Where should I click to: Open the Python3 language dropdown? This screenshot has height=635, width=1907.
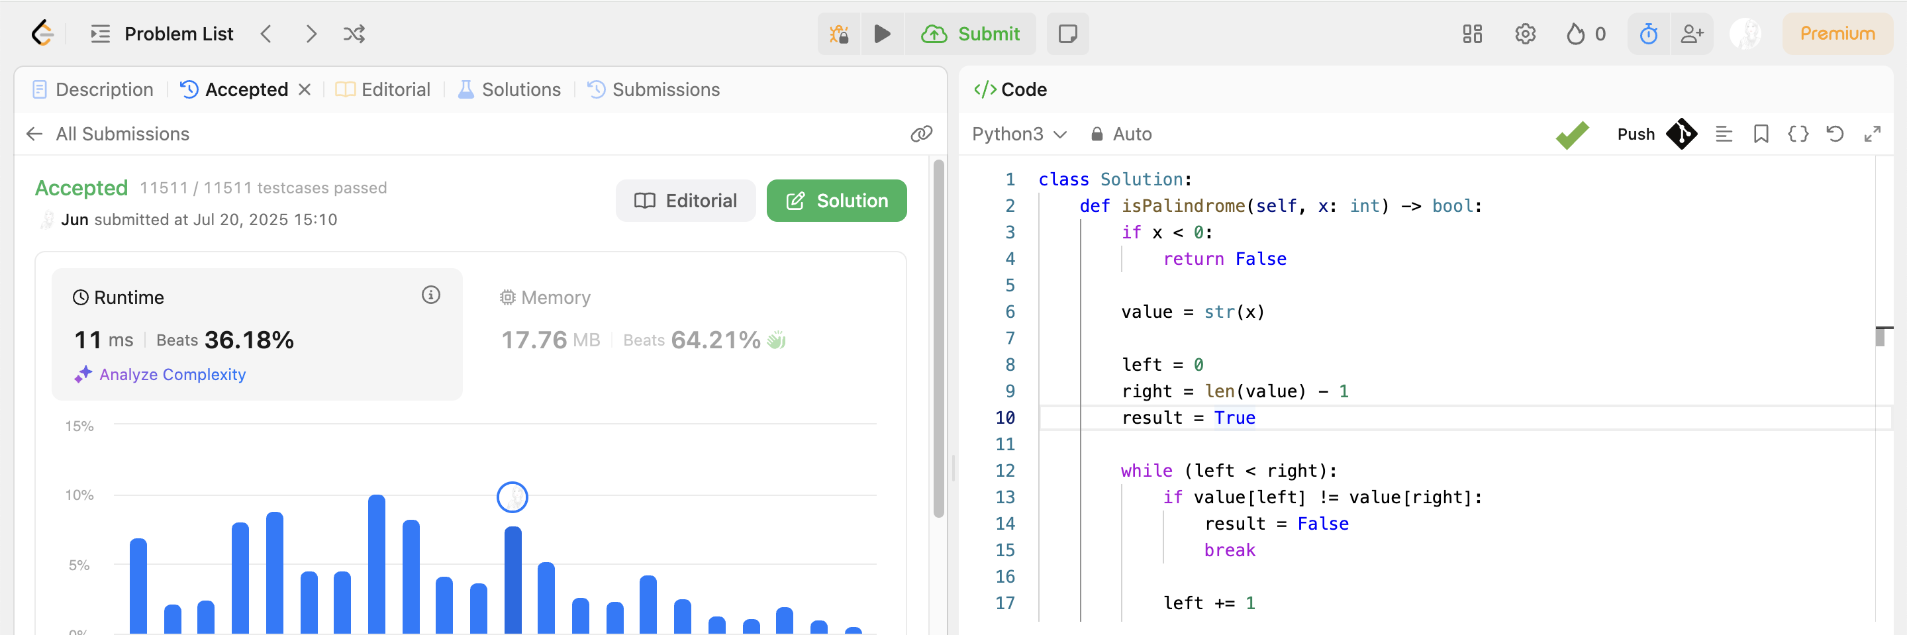[x=1020, y=134]
